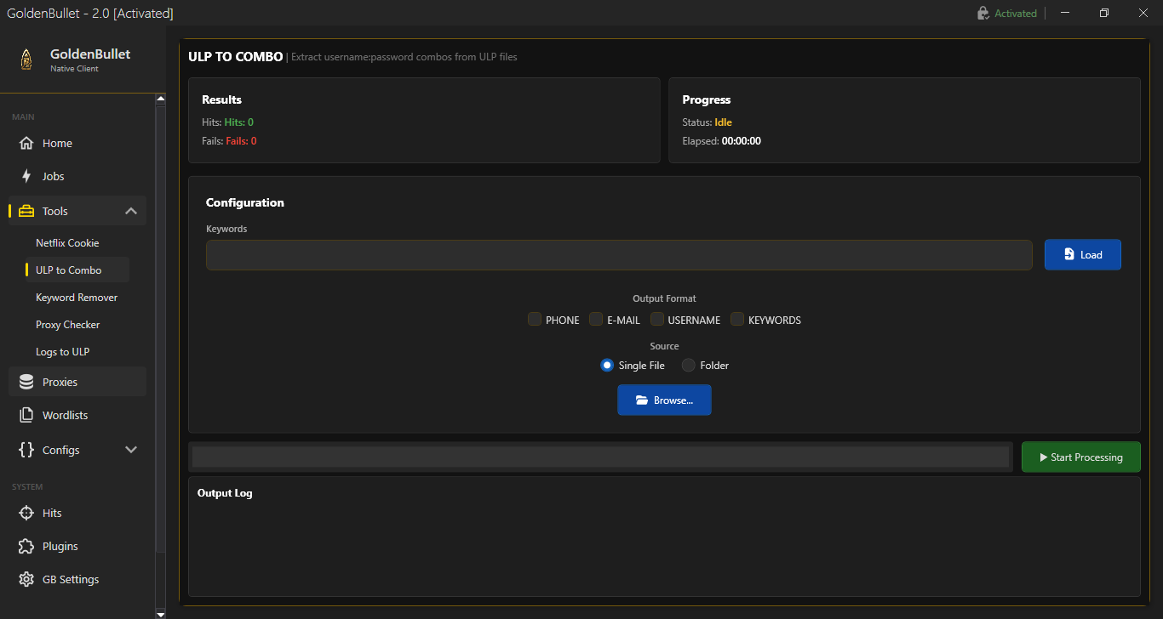Click the Jobs lightning bolt icon
Viewport: 1163px width, 619px height.
coord(26,176)
